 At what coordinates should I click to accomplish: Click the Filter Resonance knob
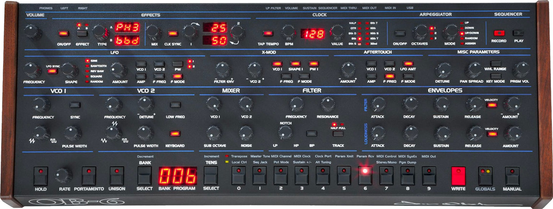[327, 104]
